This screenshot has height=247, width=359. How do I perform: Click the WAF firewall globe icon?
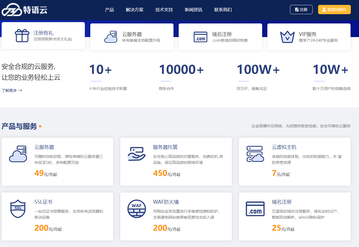click(136, 209)
